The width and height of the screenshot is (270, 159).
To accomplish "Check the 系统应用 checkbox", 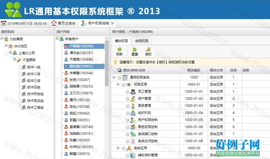I will [x=124, y=148].
